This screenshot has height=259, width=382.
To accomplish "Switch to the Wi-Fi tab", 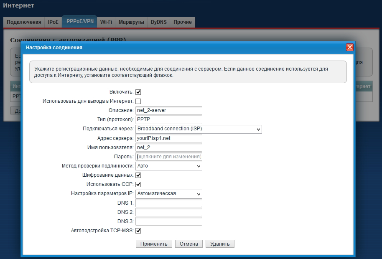I will coord(106,22).
